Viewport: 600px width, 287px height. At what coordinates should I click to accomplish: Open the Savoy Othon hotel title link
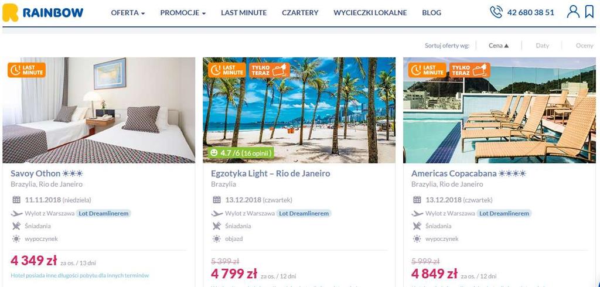(x=36, y=173)
